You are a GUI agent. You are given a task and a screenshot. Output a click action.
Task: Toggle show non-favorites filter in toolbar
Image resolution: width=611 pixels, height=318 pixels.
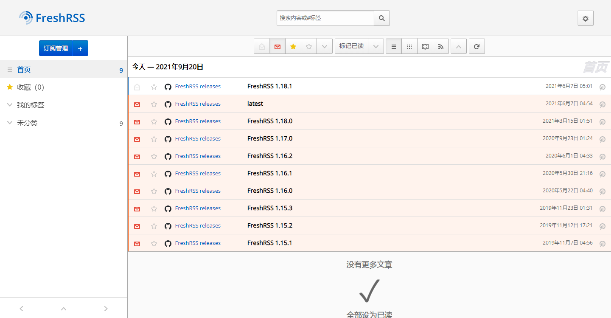[x=309, y=46]
